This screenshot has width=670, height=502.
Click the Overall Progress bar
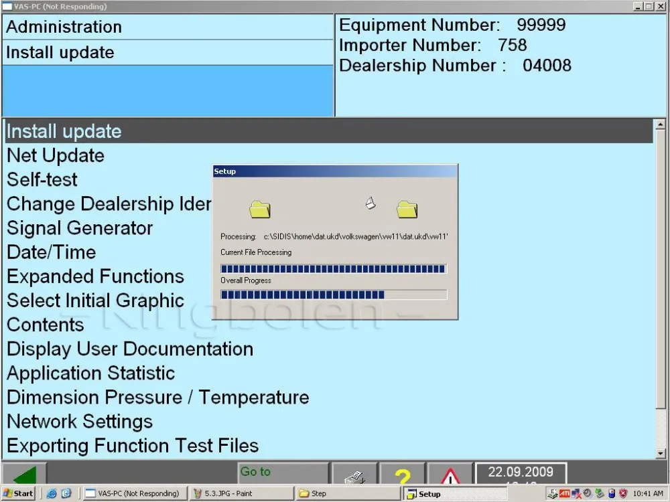click(x=334, y=295)
